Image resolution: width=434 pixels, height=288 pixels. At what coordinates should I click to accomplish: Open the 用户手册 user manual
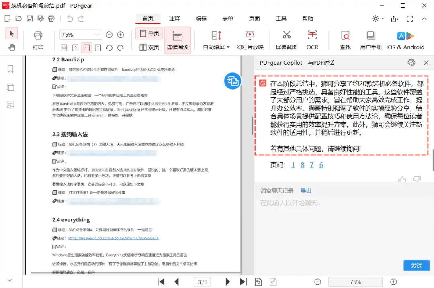pyautogui.click(x=371, y=41)
